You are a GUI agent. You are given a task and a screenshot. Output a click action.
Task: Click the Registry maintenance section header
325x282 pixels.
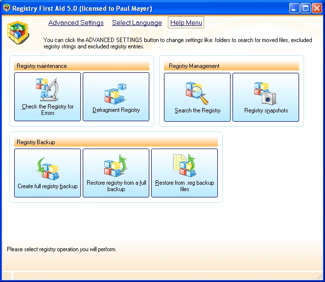point(81,66)
